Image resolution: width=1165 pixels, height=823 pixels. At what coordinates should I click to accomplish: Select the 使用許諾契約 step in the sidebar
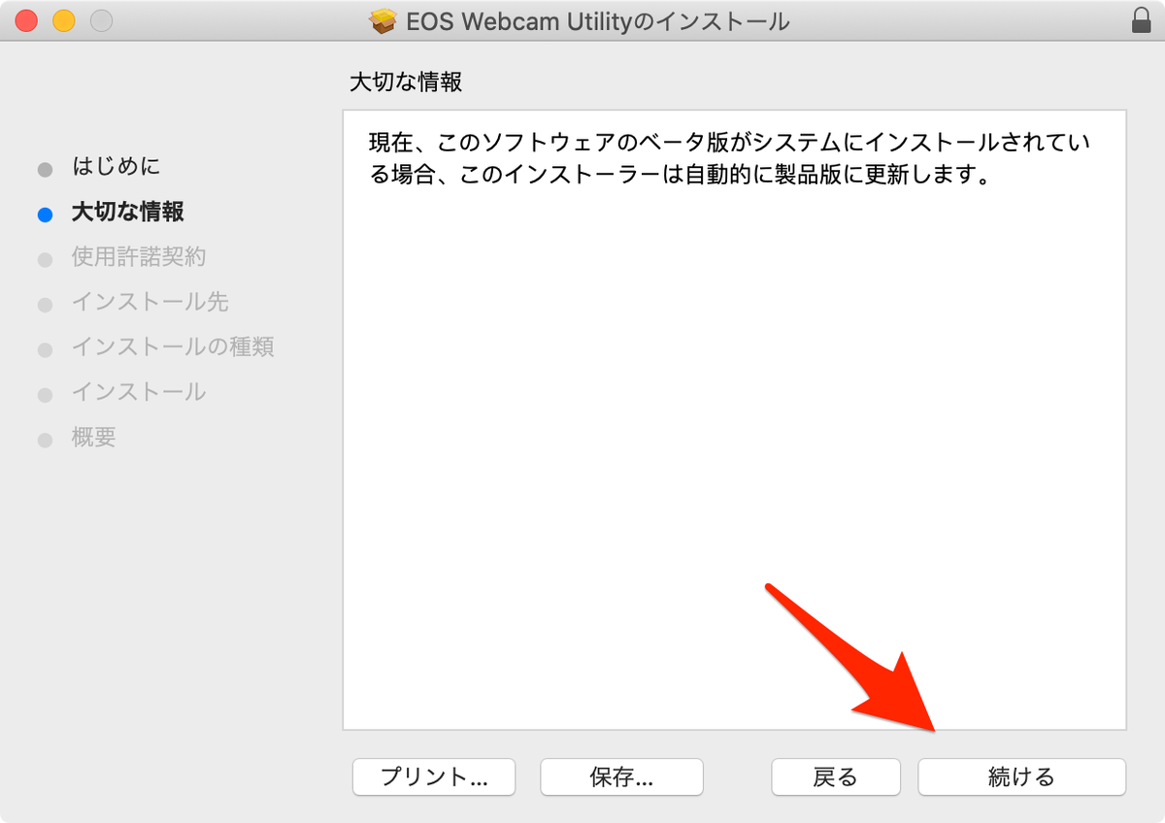point(139,256)
